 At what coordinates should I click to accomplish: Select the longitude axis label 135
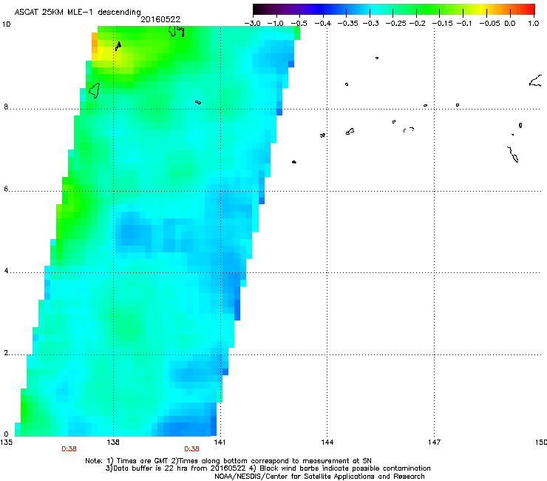click(x=6, y=443)
